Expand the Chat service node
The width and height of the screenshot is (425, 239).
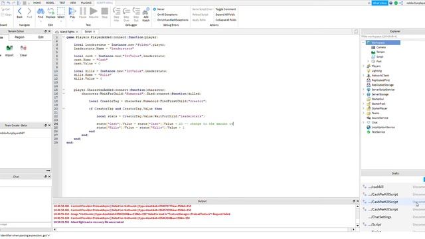tap(363, 122)
